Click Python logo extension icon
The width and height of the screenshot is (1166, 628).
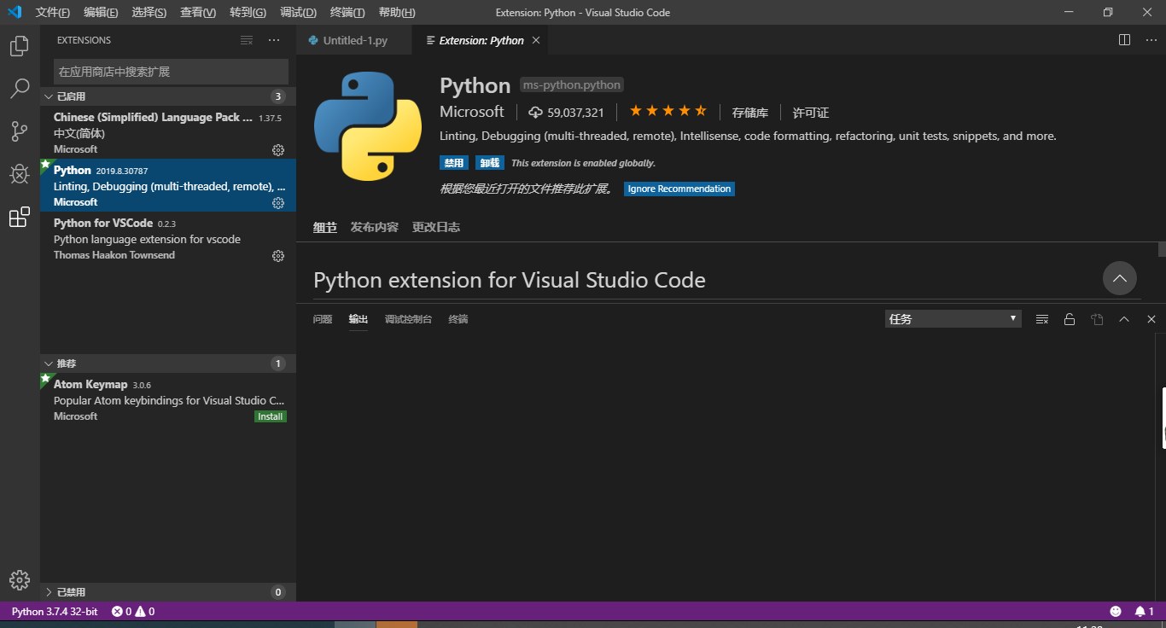pos(368,125)
